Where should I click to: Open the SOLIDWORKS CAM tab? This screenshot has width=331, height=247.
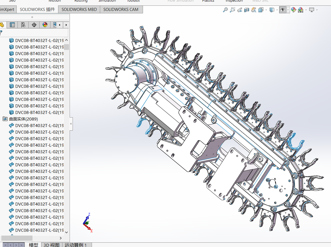point(121,10)
